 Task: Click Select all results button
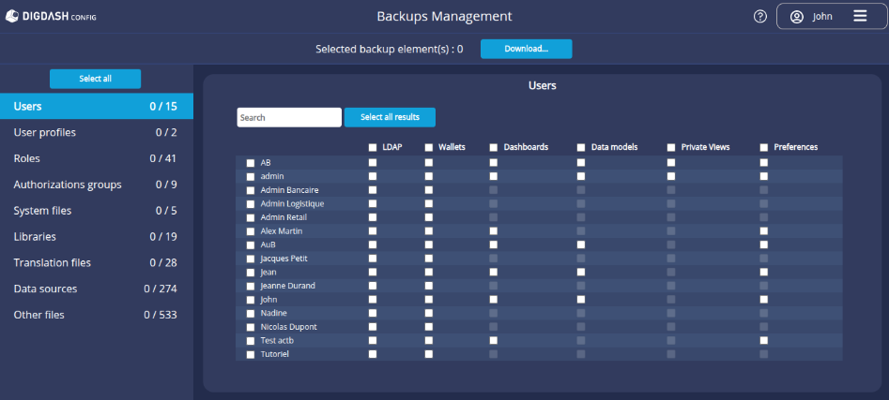391,117
